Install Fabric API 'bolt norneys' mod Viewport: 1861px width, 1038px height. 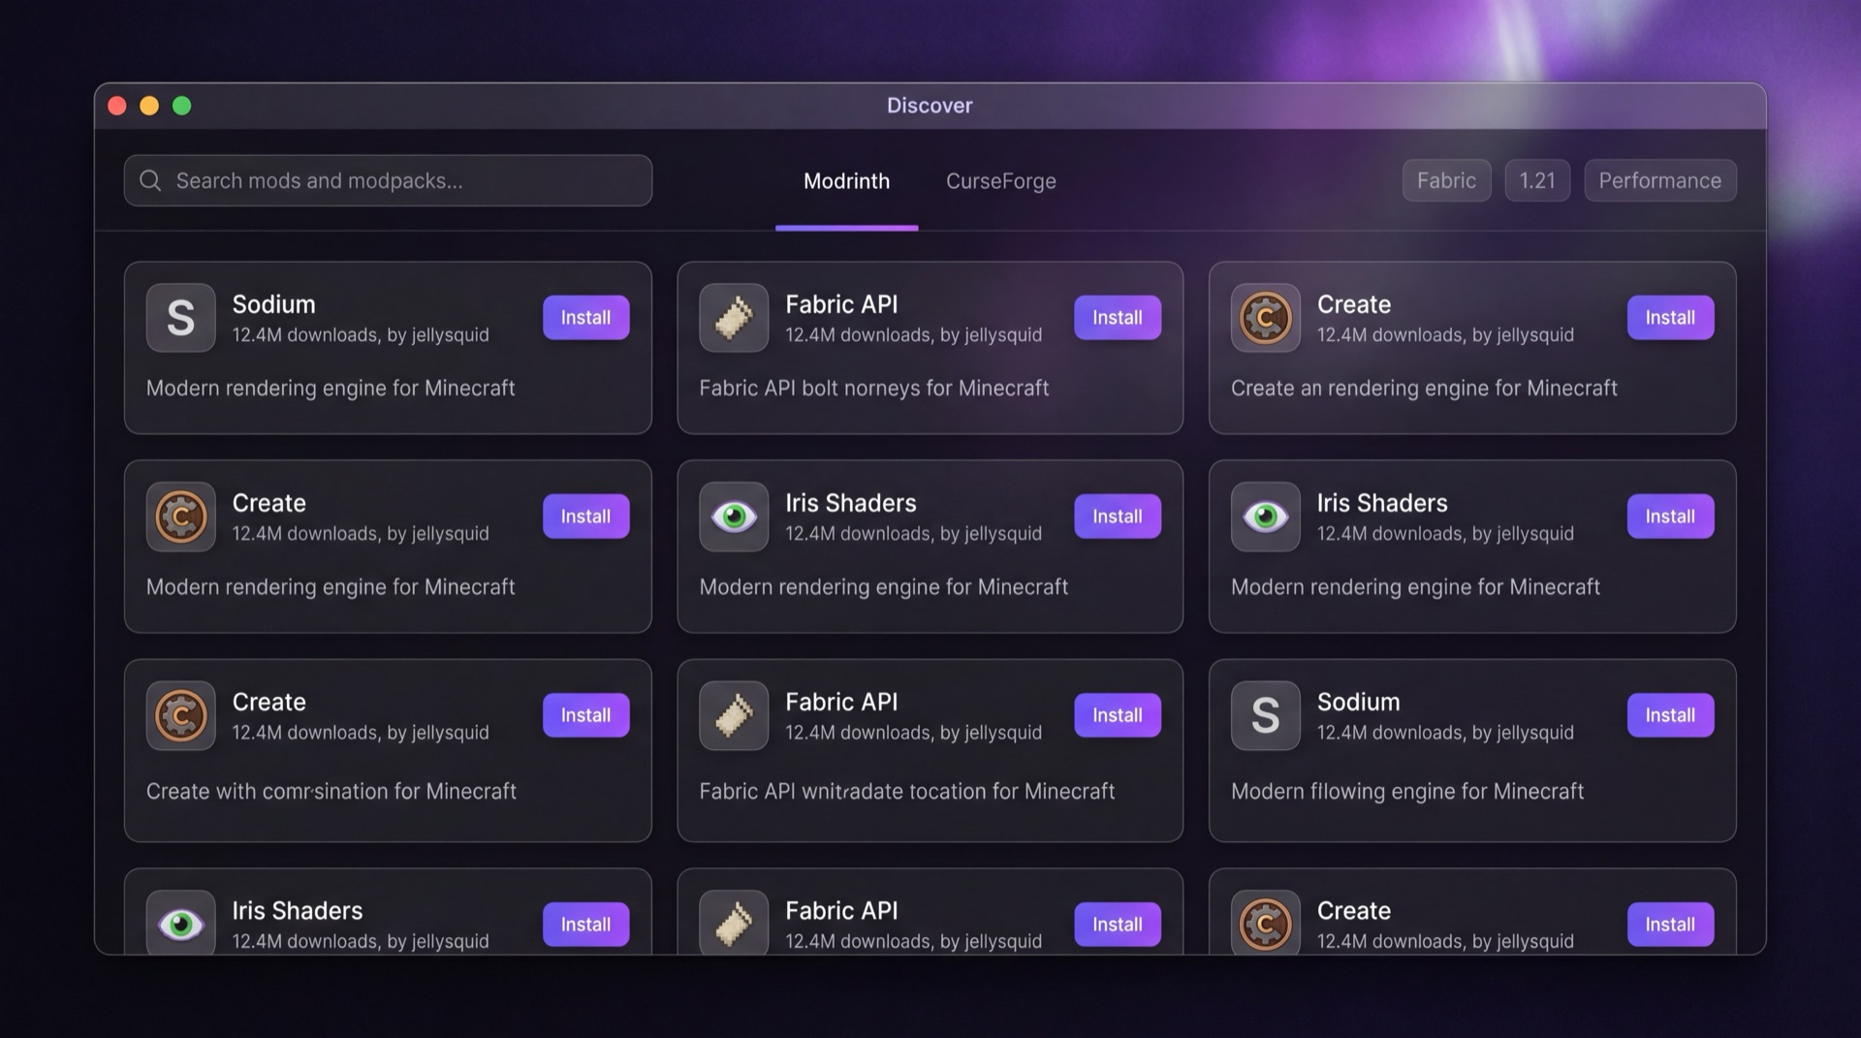[1118, 318]
